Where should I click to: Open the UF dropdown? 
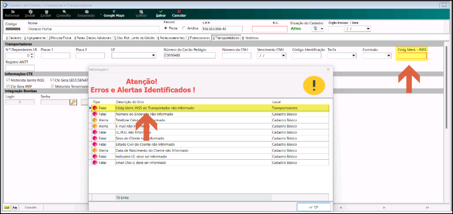pos(153,55)
